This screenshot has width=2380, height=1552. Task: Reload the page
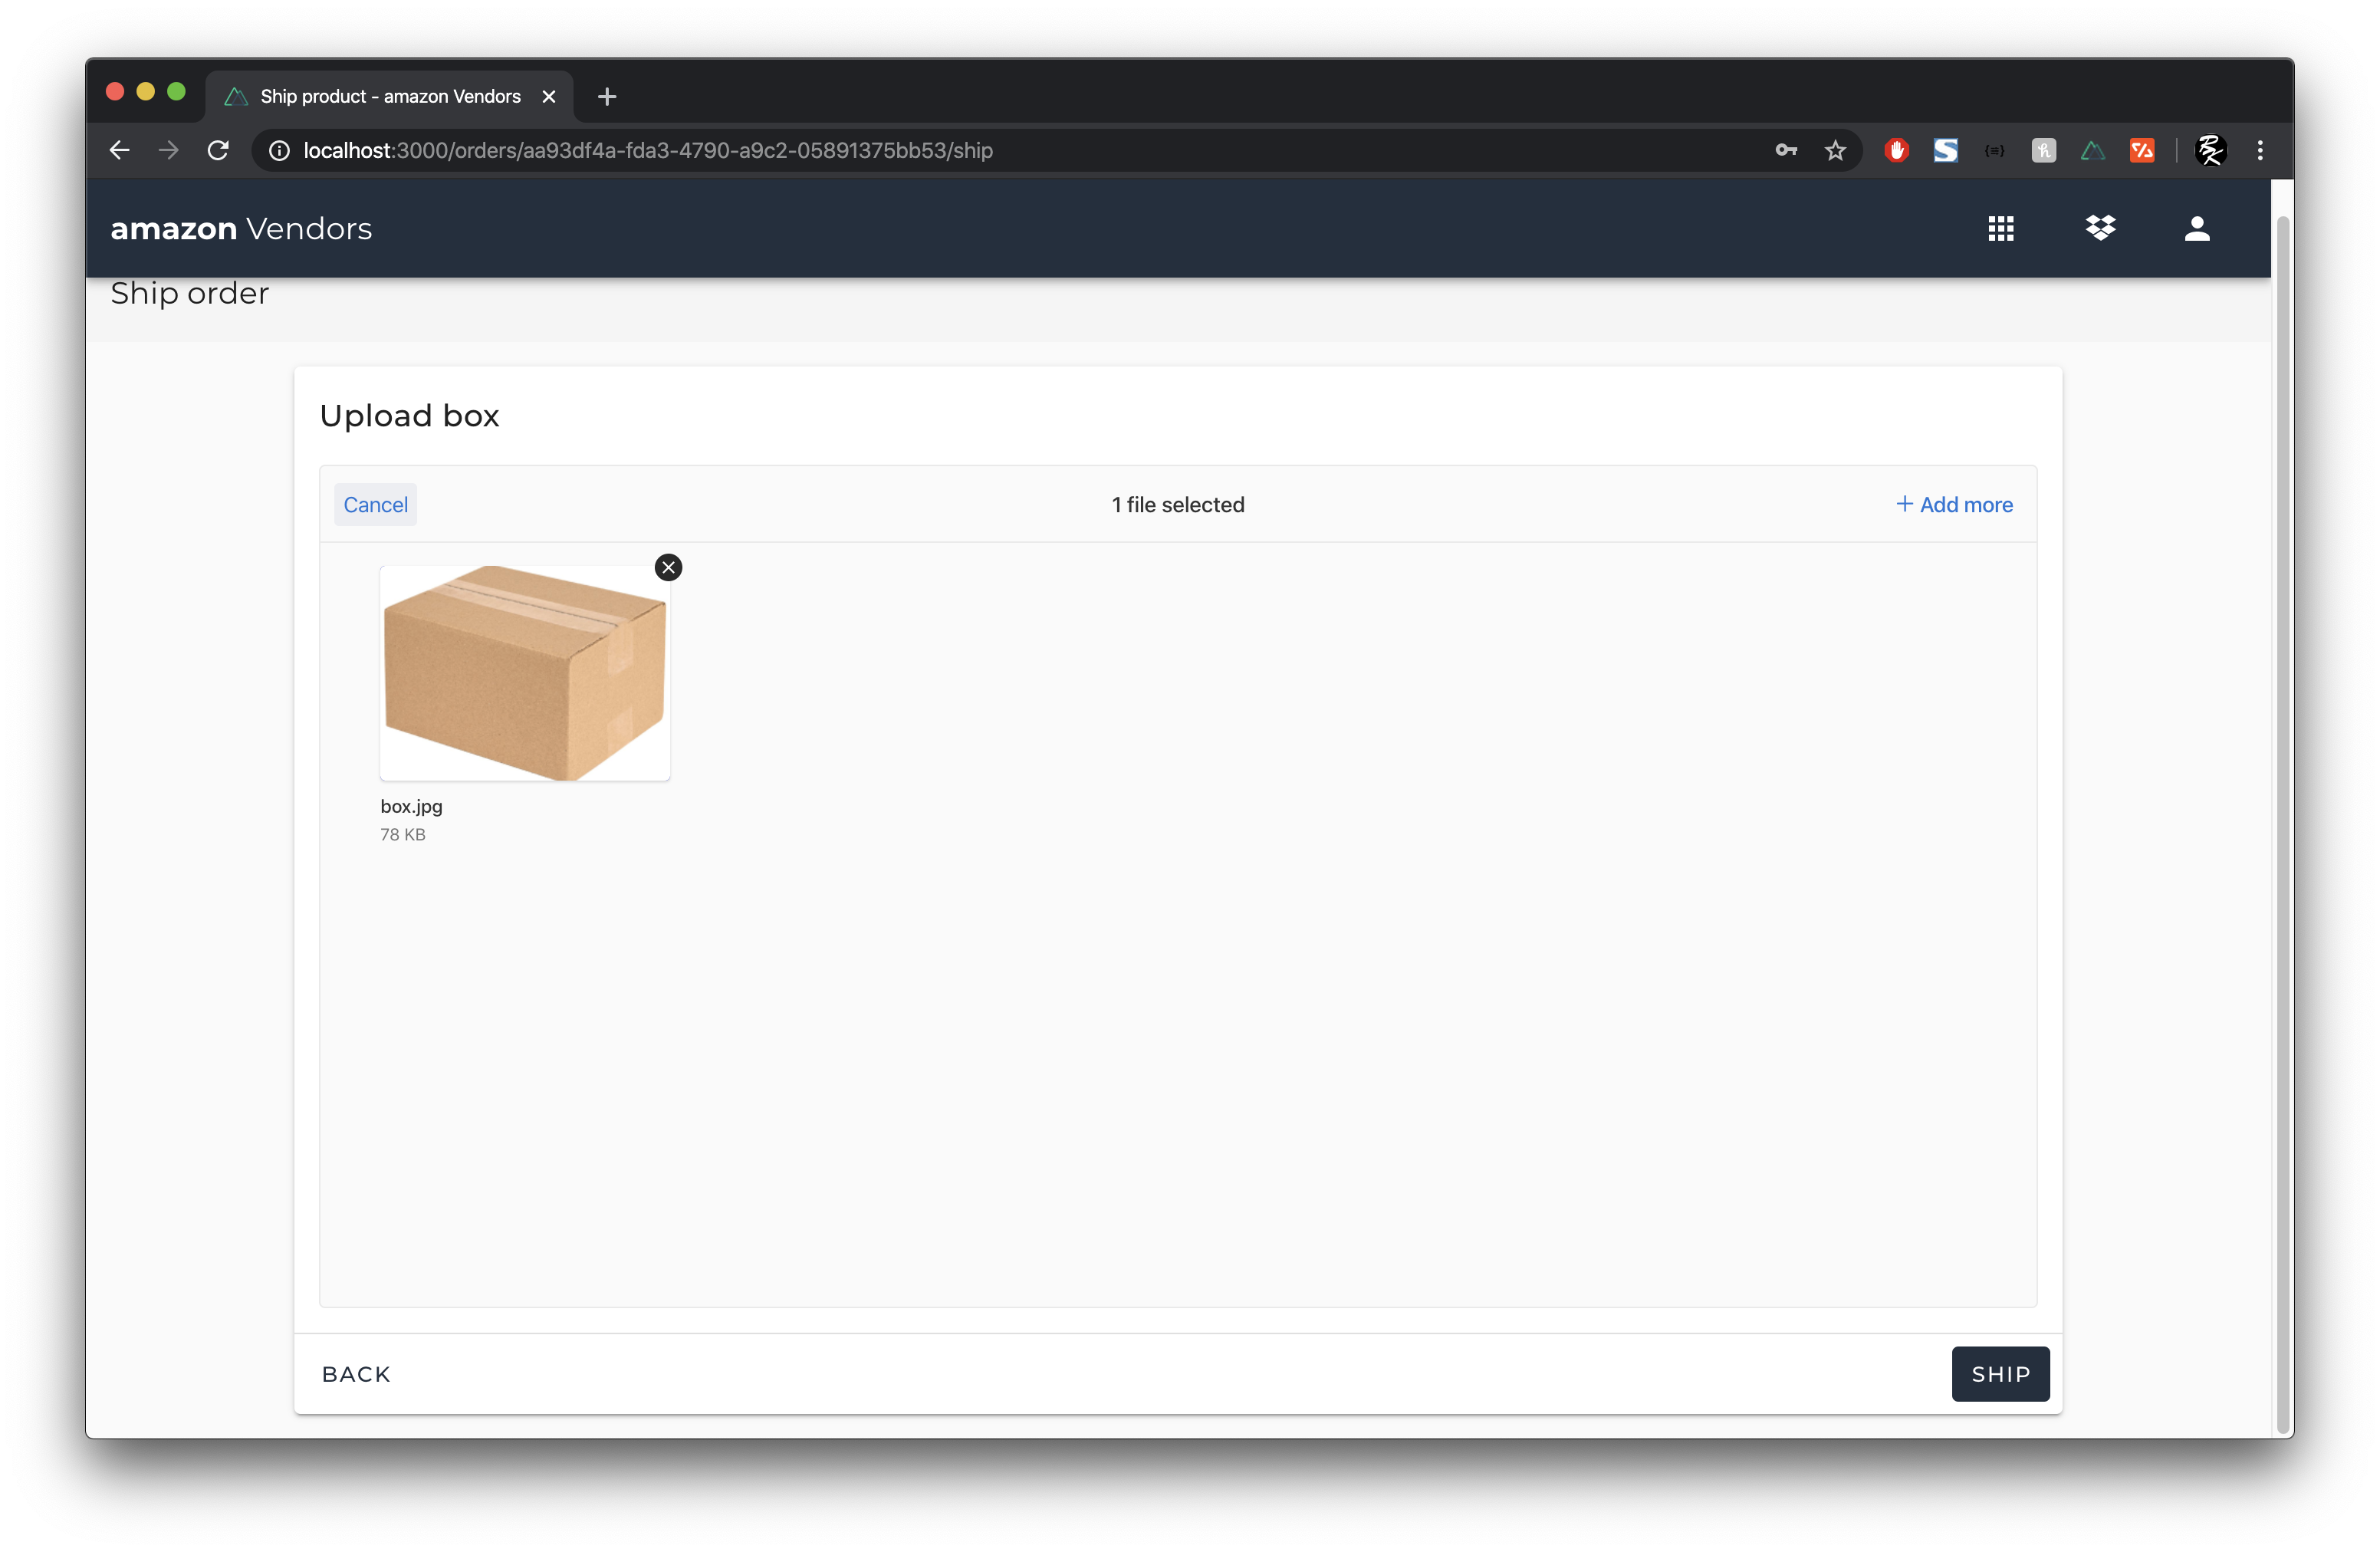[218, 150]
